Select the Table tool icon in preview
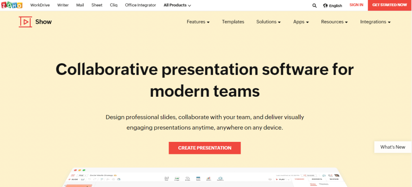The width and height of the screenshot is (412, 187). tap(198, 179)
